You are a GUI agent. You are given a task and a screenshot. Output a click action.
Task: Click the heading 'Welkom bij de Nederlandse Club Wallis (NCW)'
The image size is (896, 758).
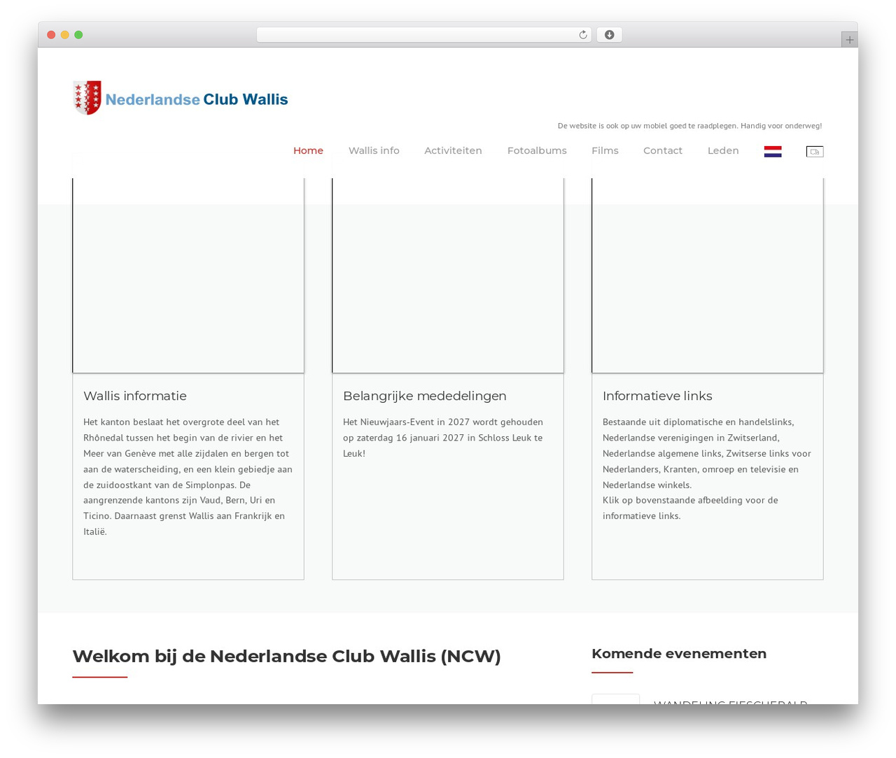click(x=287, y=656)
